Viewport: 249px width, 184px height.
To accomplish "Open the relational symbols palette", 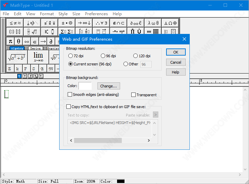I will [15, 23].
